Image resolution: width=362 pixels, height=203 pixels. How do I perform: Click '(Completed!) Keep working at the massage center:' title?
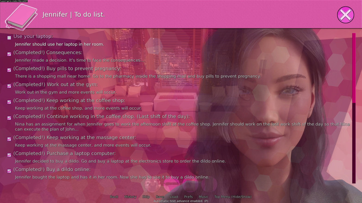pos(75,137)
